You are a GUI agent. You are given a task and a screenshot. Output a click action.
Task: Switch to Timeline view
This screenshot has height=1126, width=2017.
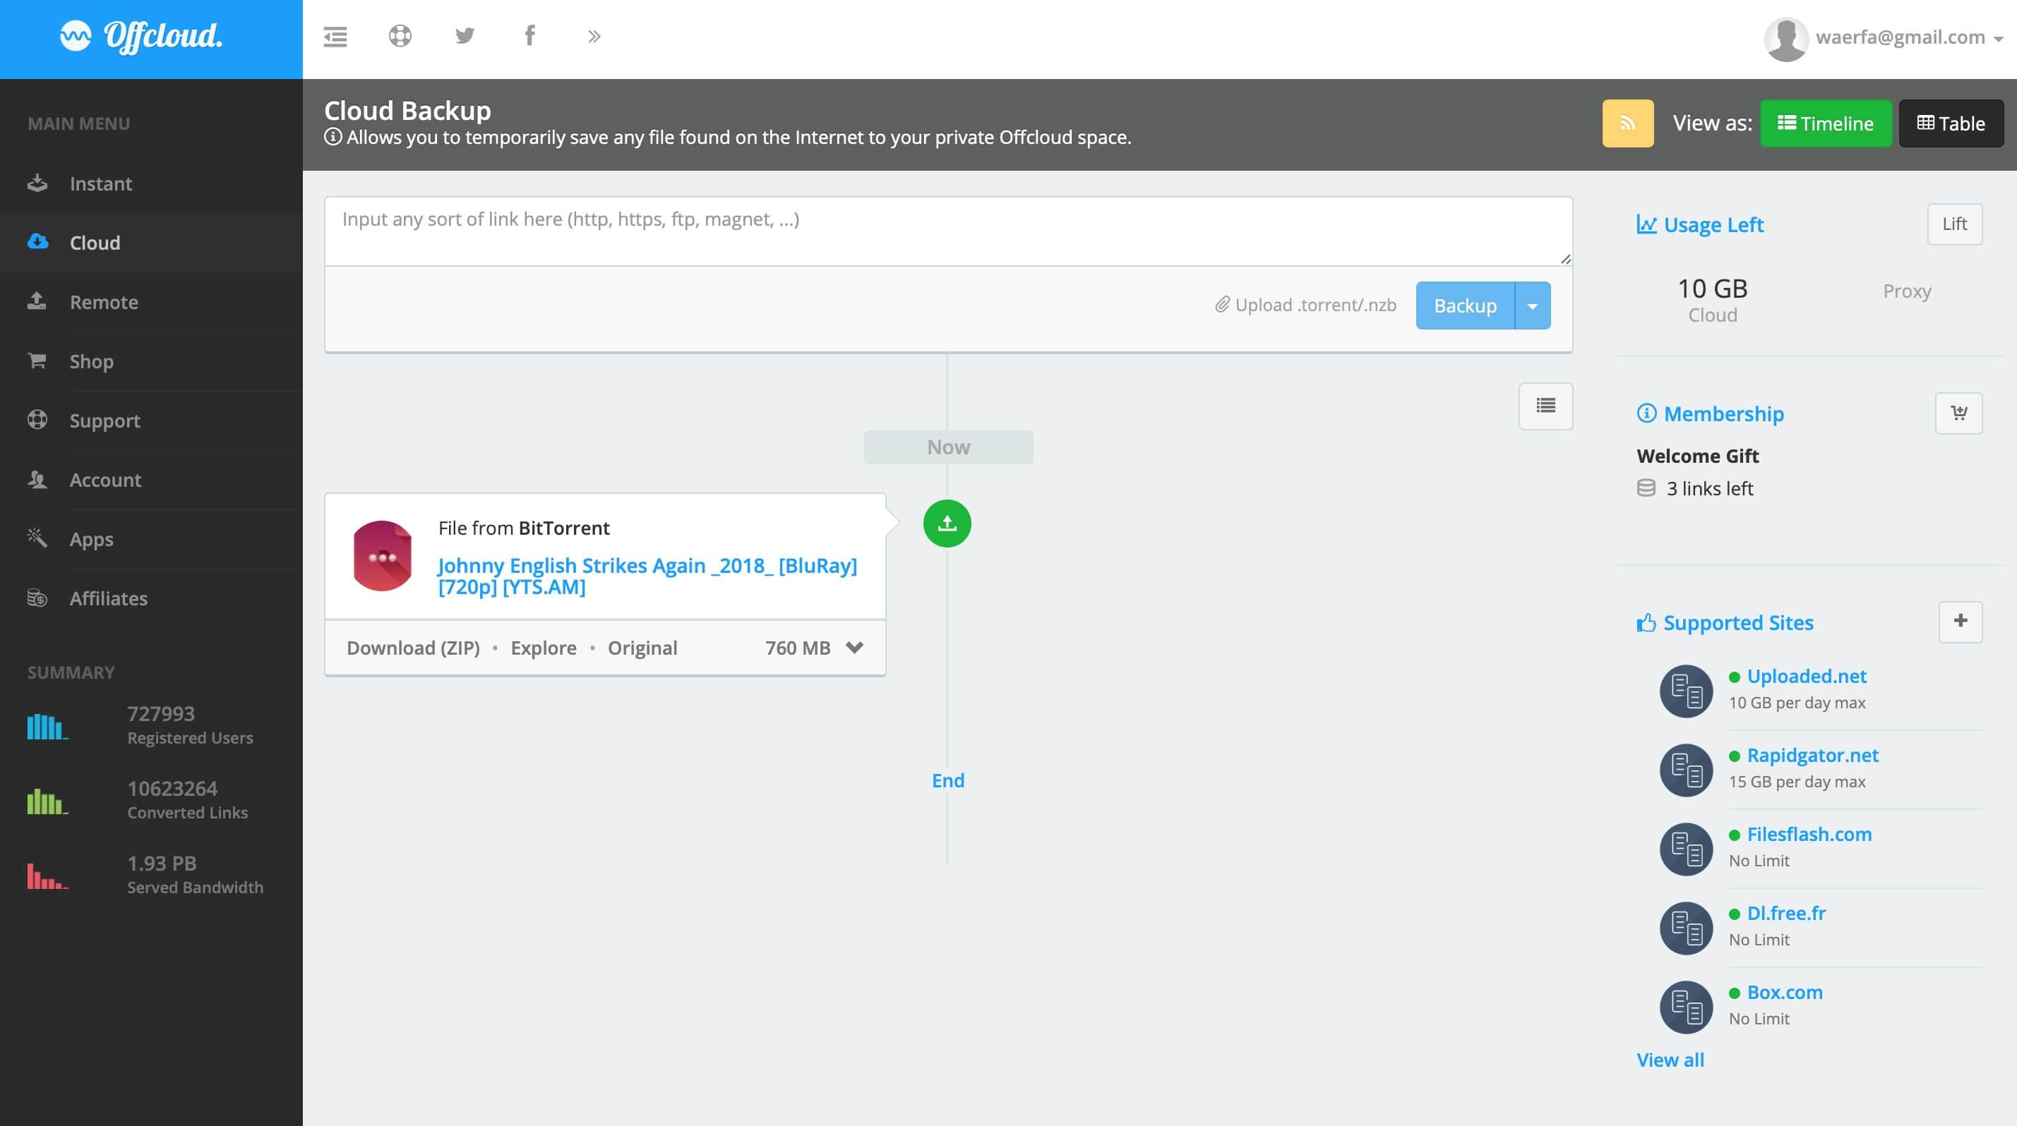click(x=1825, y=123)
